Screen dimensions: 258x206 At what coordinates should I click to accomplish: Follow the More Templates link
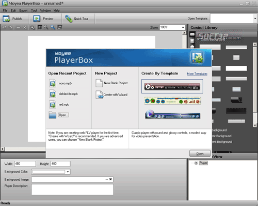click(x=197, y=73)
